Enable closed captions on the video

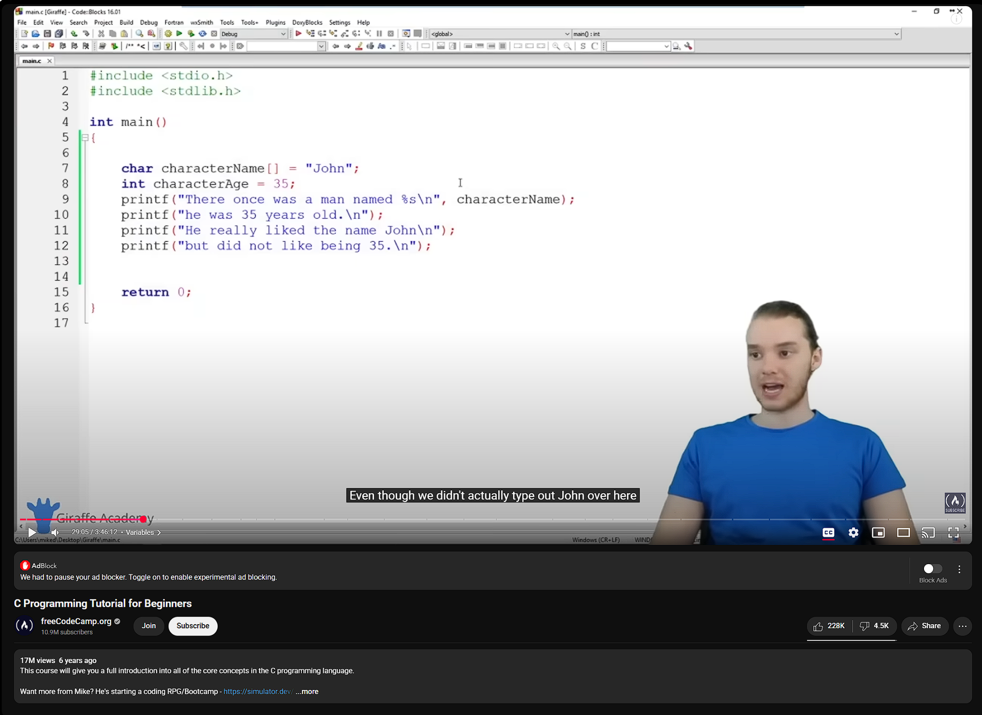828,533
